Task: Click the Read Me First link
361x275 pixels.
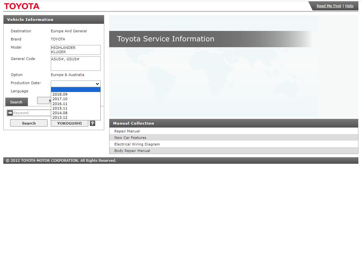Action: 329,6
